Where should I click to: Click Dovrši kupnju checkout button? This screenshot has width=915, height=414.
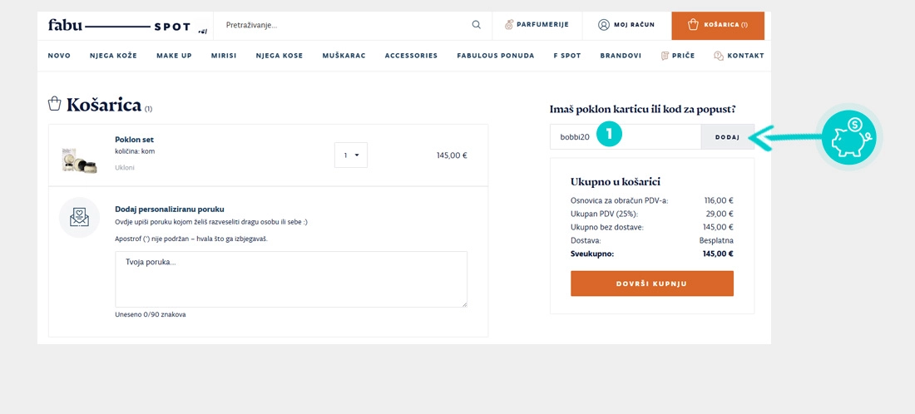(x=652, y=283)
